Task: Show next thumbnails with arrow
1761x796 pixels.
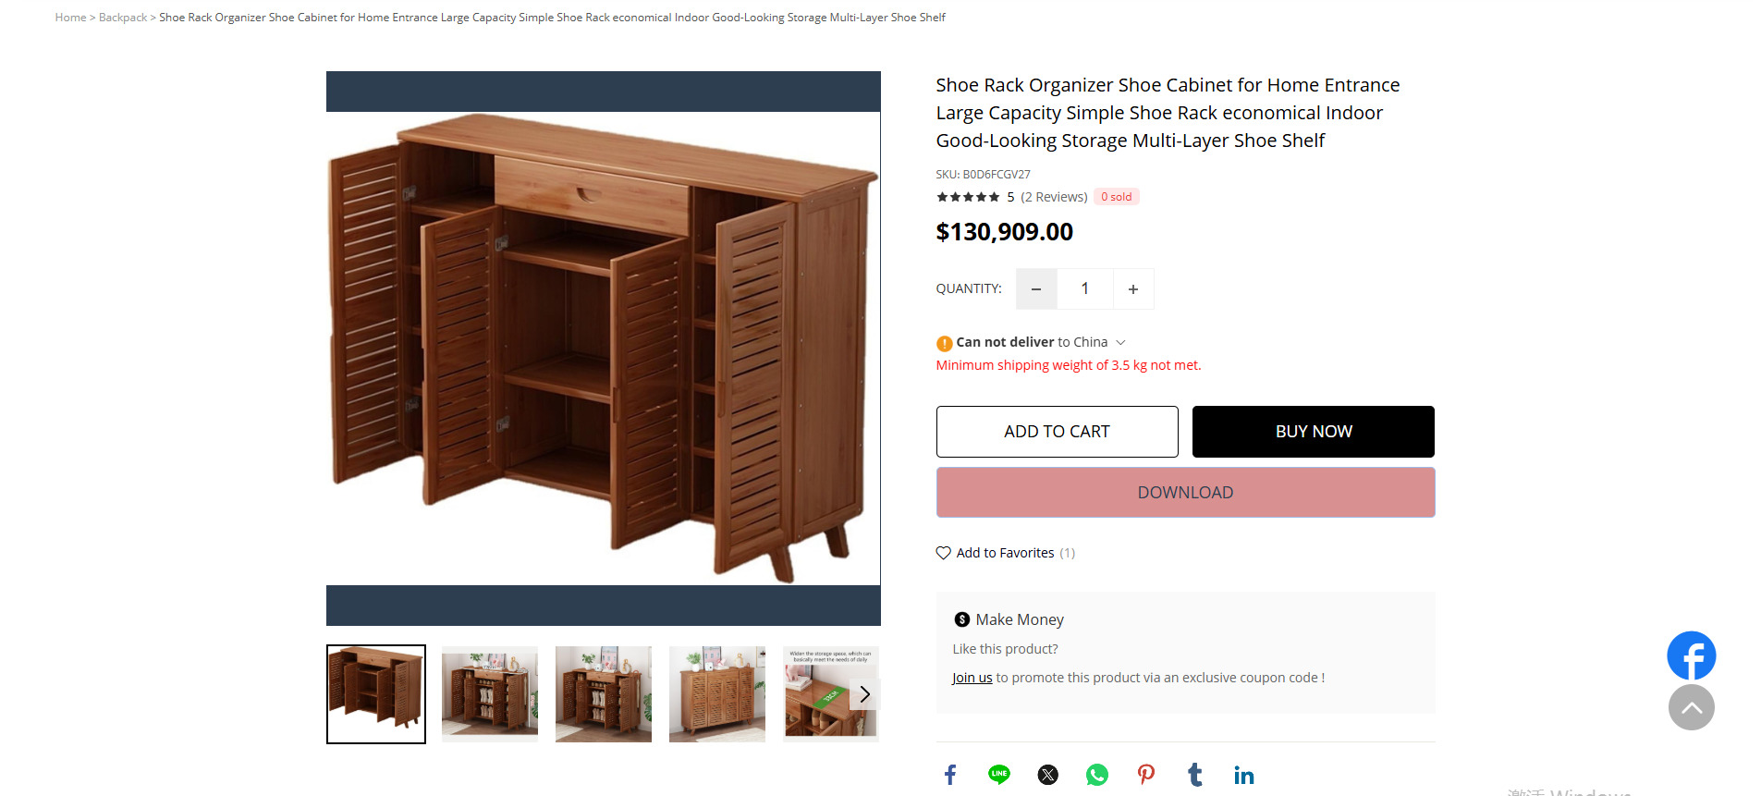Action: click(x=864, y=694)
